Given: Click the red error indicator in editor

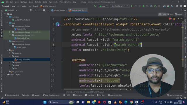Looking at the screenshot, I should (170, 19).
